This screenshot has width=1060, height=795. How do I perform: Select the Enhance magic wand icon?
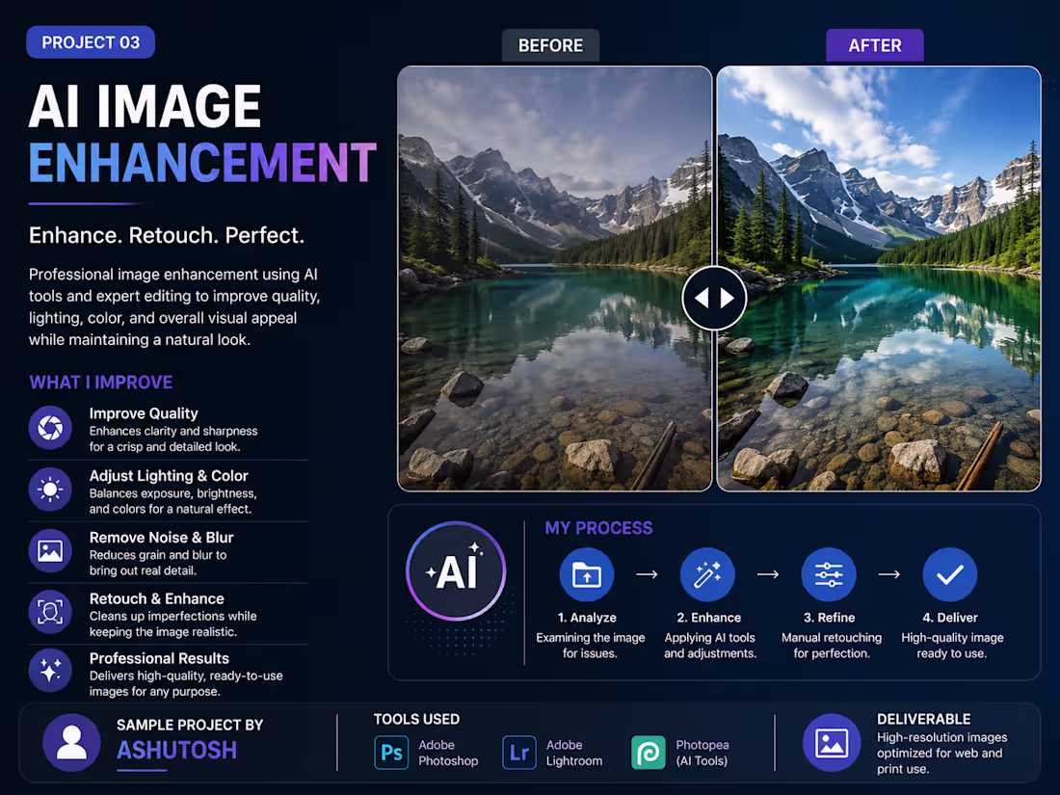(x=707, y=574)
